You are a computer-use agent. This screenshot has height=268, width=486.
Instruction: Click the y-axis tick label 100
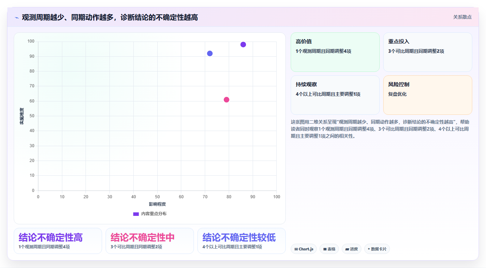tap(31, 42)
